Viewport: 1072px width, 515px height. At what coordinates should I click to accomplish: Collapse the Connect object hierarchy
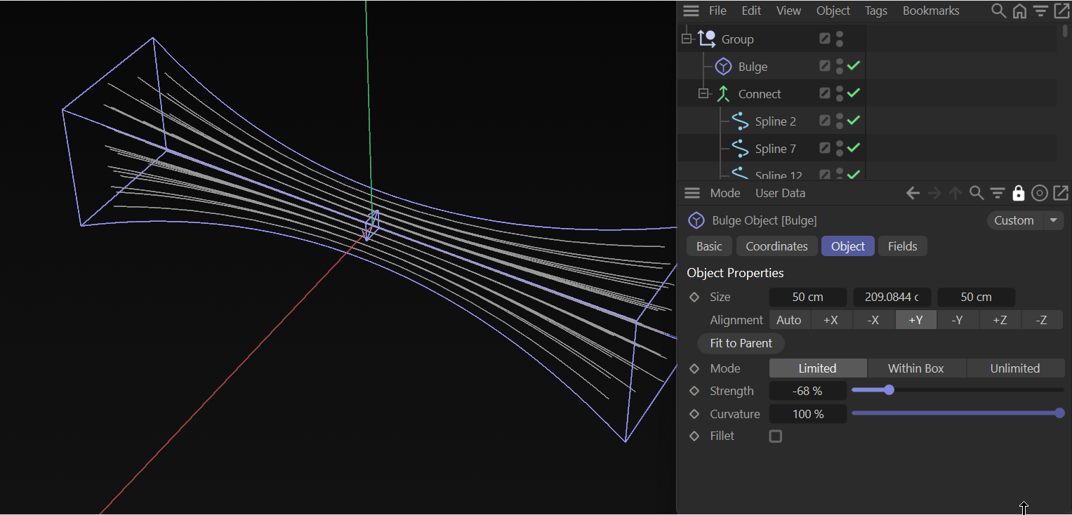(703, 94)
